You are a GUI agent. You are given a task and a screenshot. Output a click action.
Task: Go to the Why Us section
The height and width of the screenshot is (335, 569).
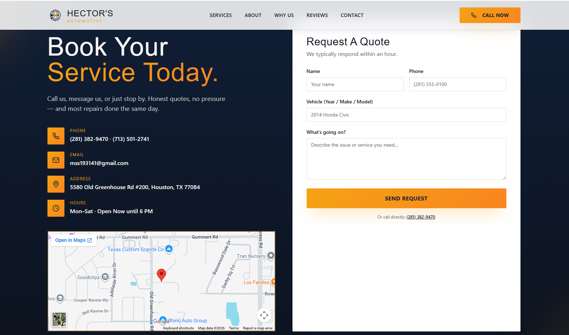pyautogui.click(x=284, y=15)
